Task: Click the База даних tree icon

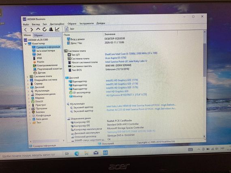Action: [x=34, y=119]
